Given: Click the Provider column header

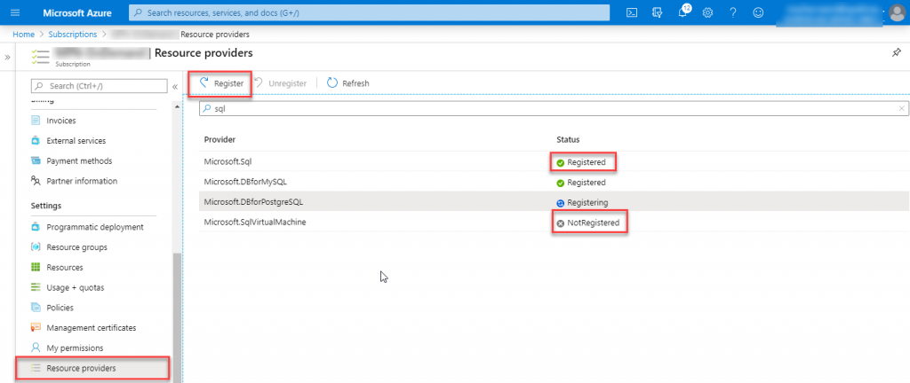Looking at the screenshot, I should click(x=220, y=139).
